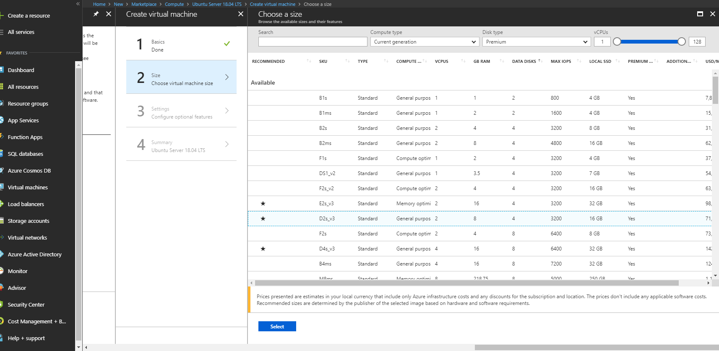Click the green checkmark beside Basics step
This screenshot has height=351, width=719.
(227, 44)
